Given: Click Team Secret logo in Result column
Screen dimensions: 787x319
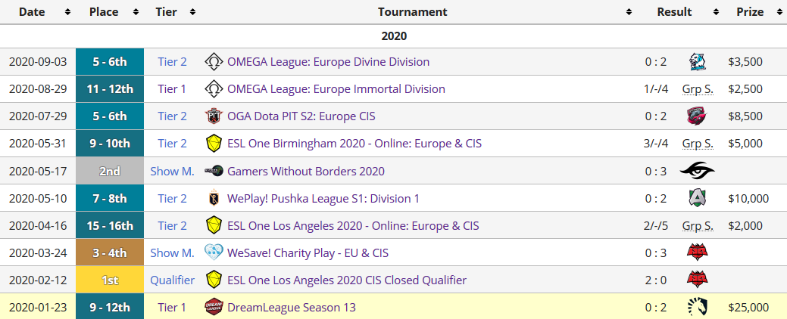Looking at the screenshot, I should 697,171.
